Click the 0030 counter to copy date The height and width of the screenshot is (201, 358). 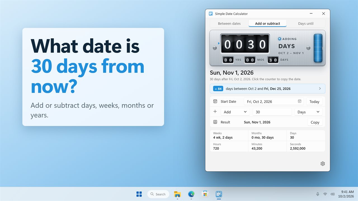[x=245, y=44]
